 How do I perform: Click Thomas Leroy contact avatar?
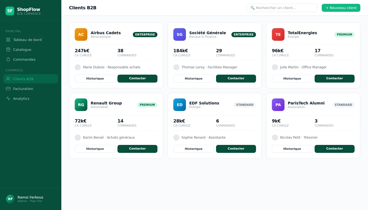coord(176,67)
